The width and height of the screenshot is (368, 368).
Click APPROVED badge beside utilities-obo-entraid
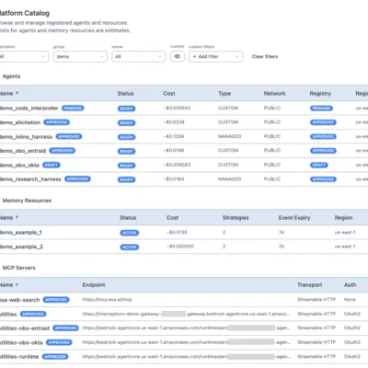[x=65, y=328]
